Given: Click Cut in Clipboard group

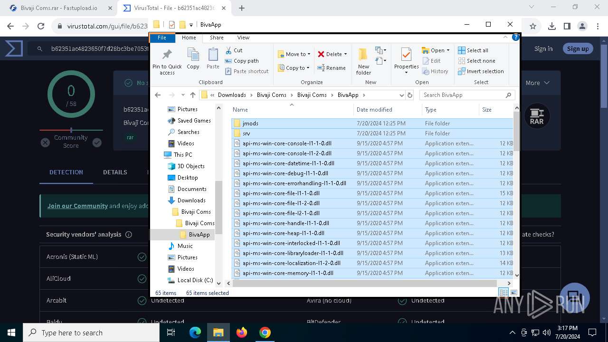Looking at the screenshot, I should [234, 50].
